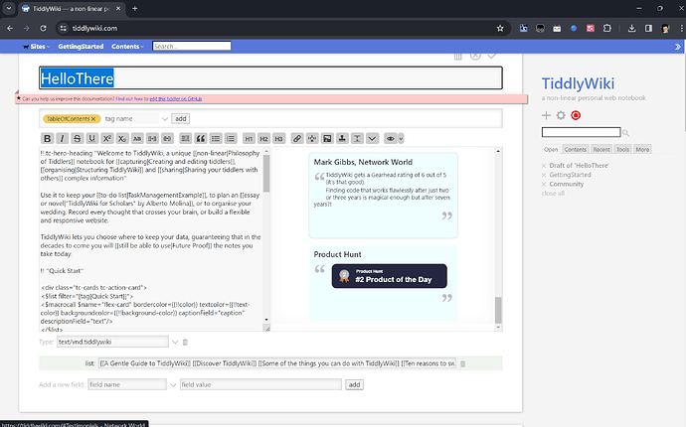
Task: Open the text editor height tool
Action: click(x=357, y=139)
